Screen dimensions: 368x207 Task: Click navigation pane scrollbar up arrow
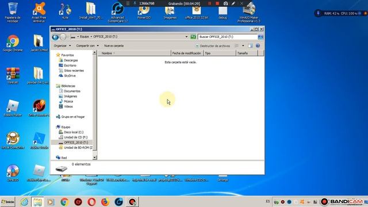pyautogui.click(x=94, y=52)
